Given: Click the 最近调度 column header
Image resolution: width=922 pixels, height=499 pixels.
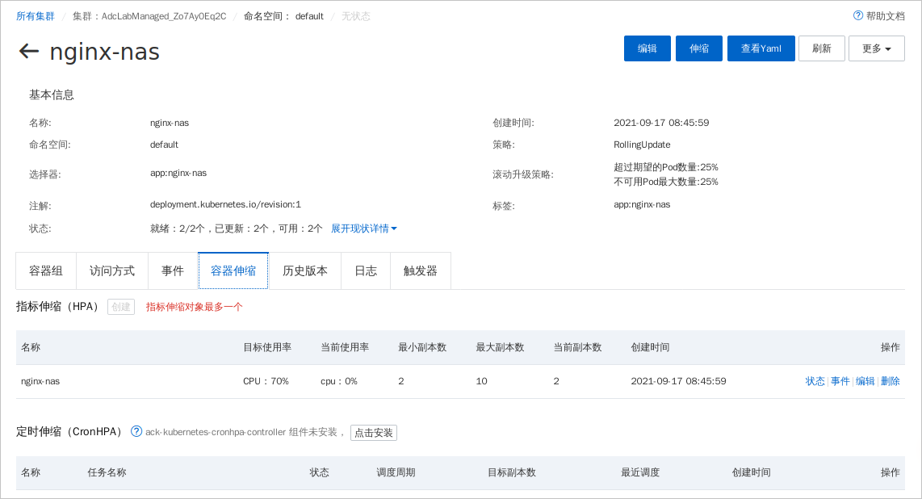Looking at the screenshot, I should coord(640,472).
